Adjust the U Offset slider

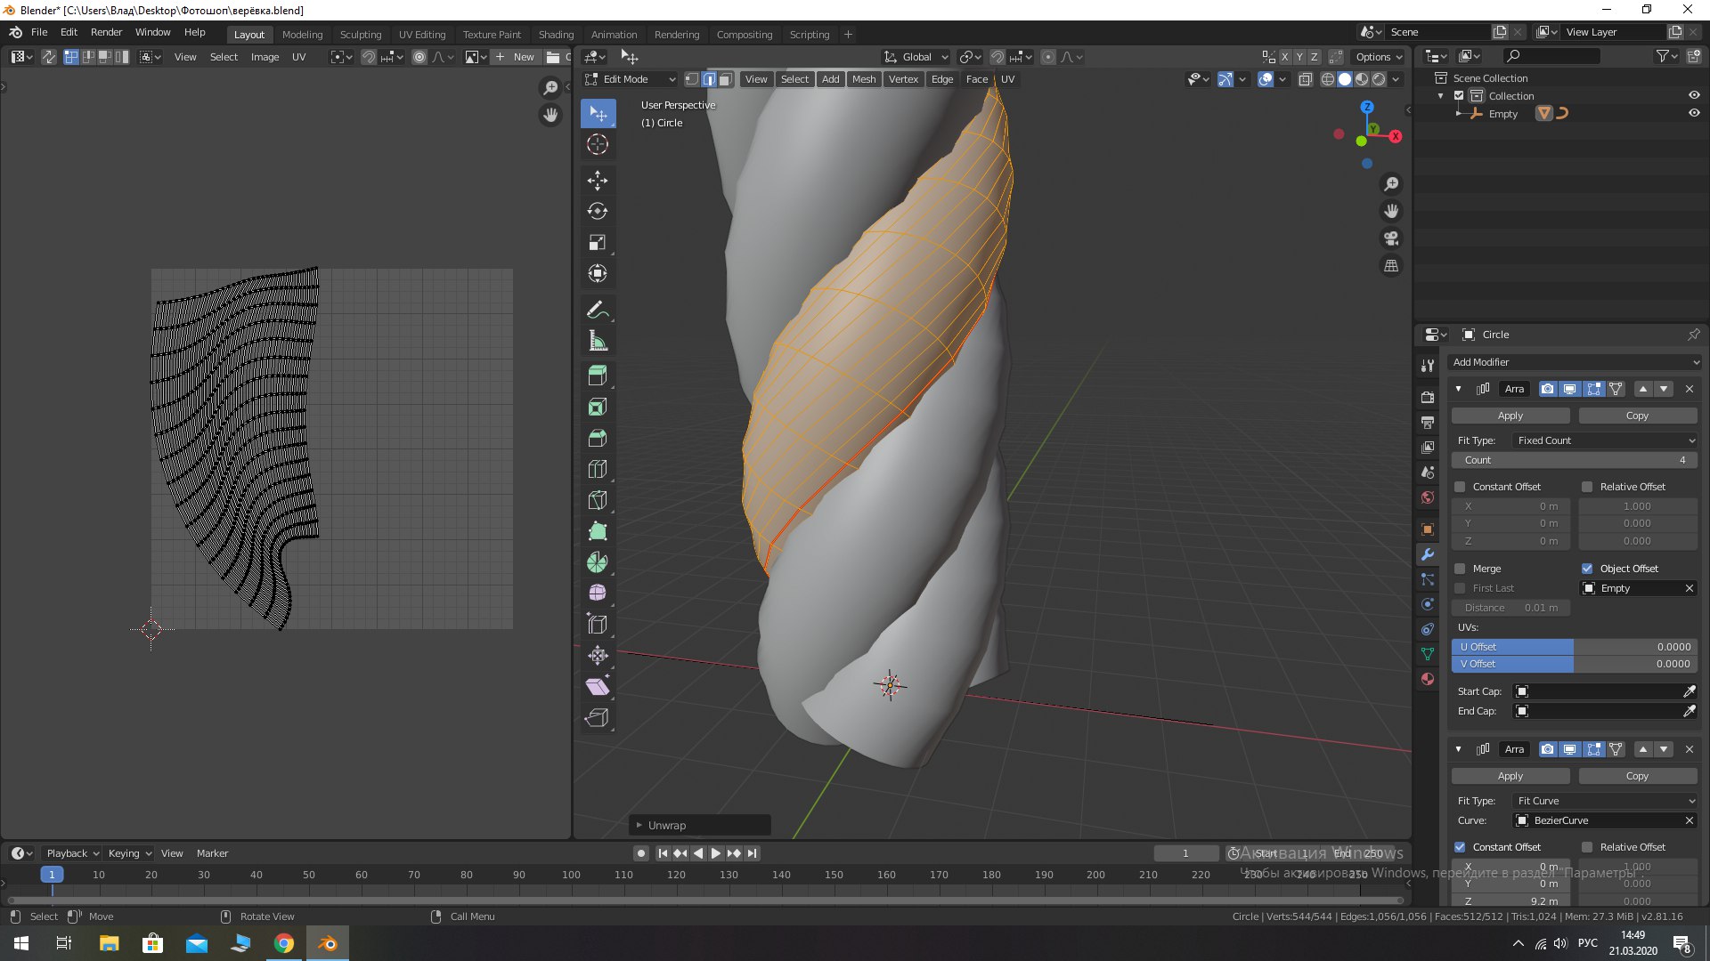pos(1575,647)
